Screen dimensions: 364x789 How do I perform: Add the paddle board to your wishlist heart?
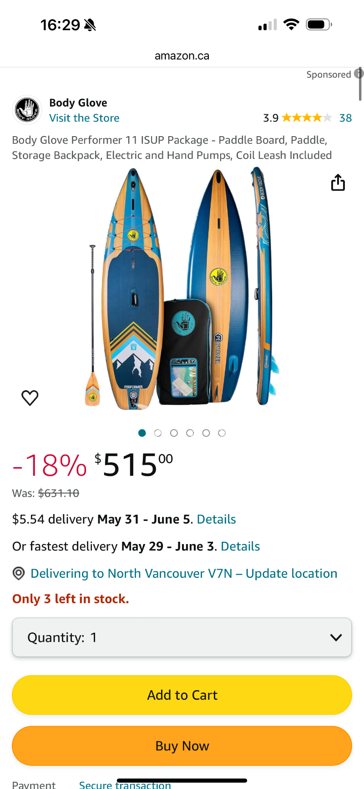click(30, 397)
